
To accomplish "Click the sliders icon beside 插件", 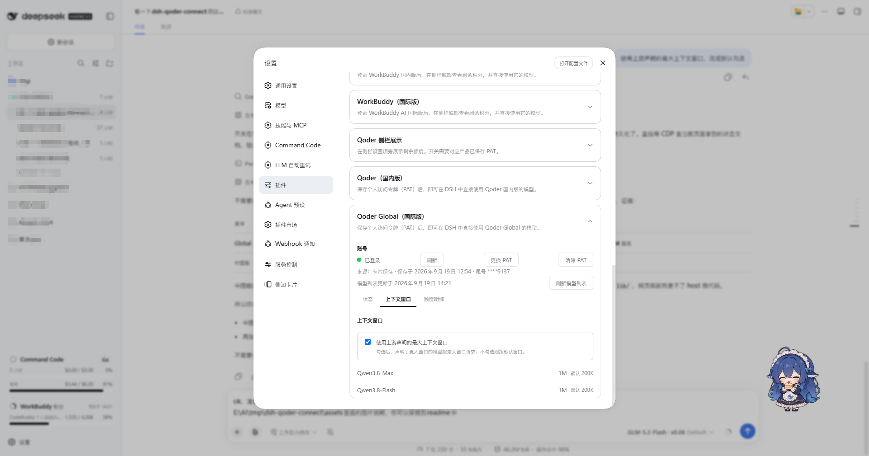I will (x=268, y=185).
